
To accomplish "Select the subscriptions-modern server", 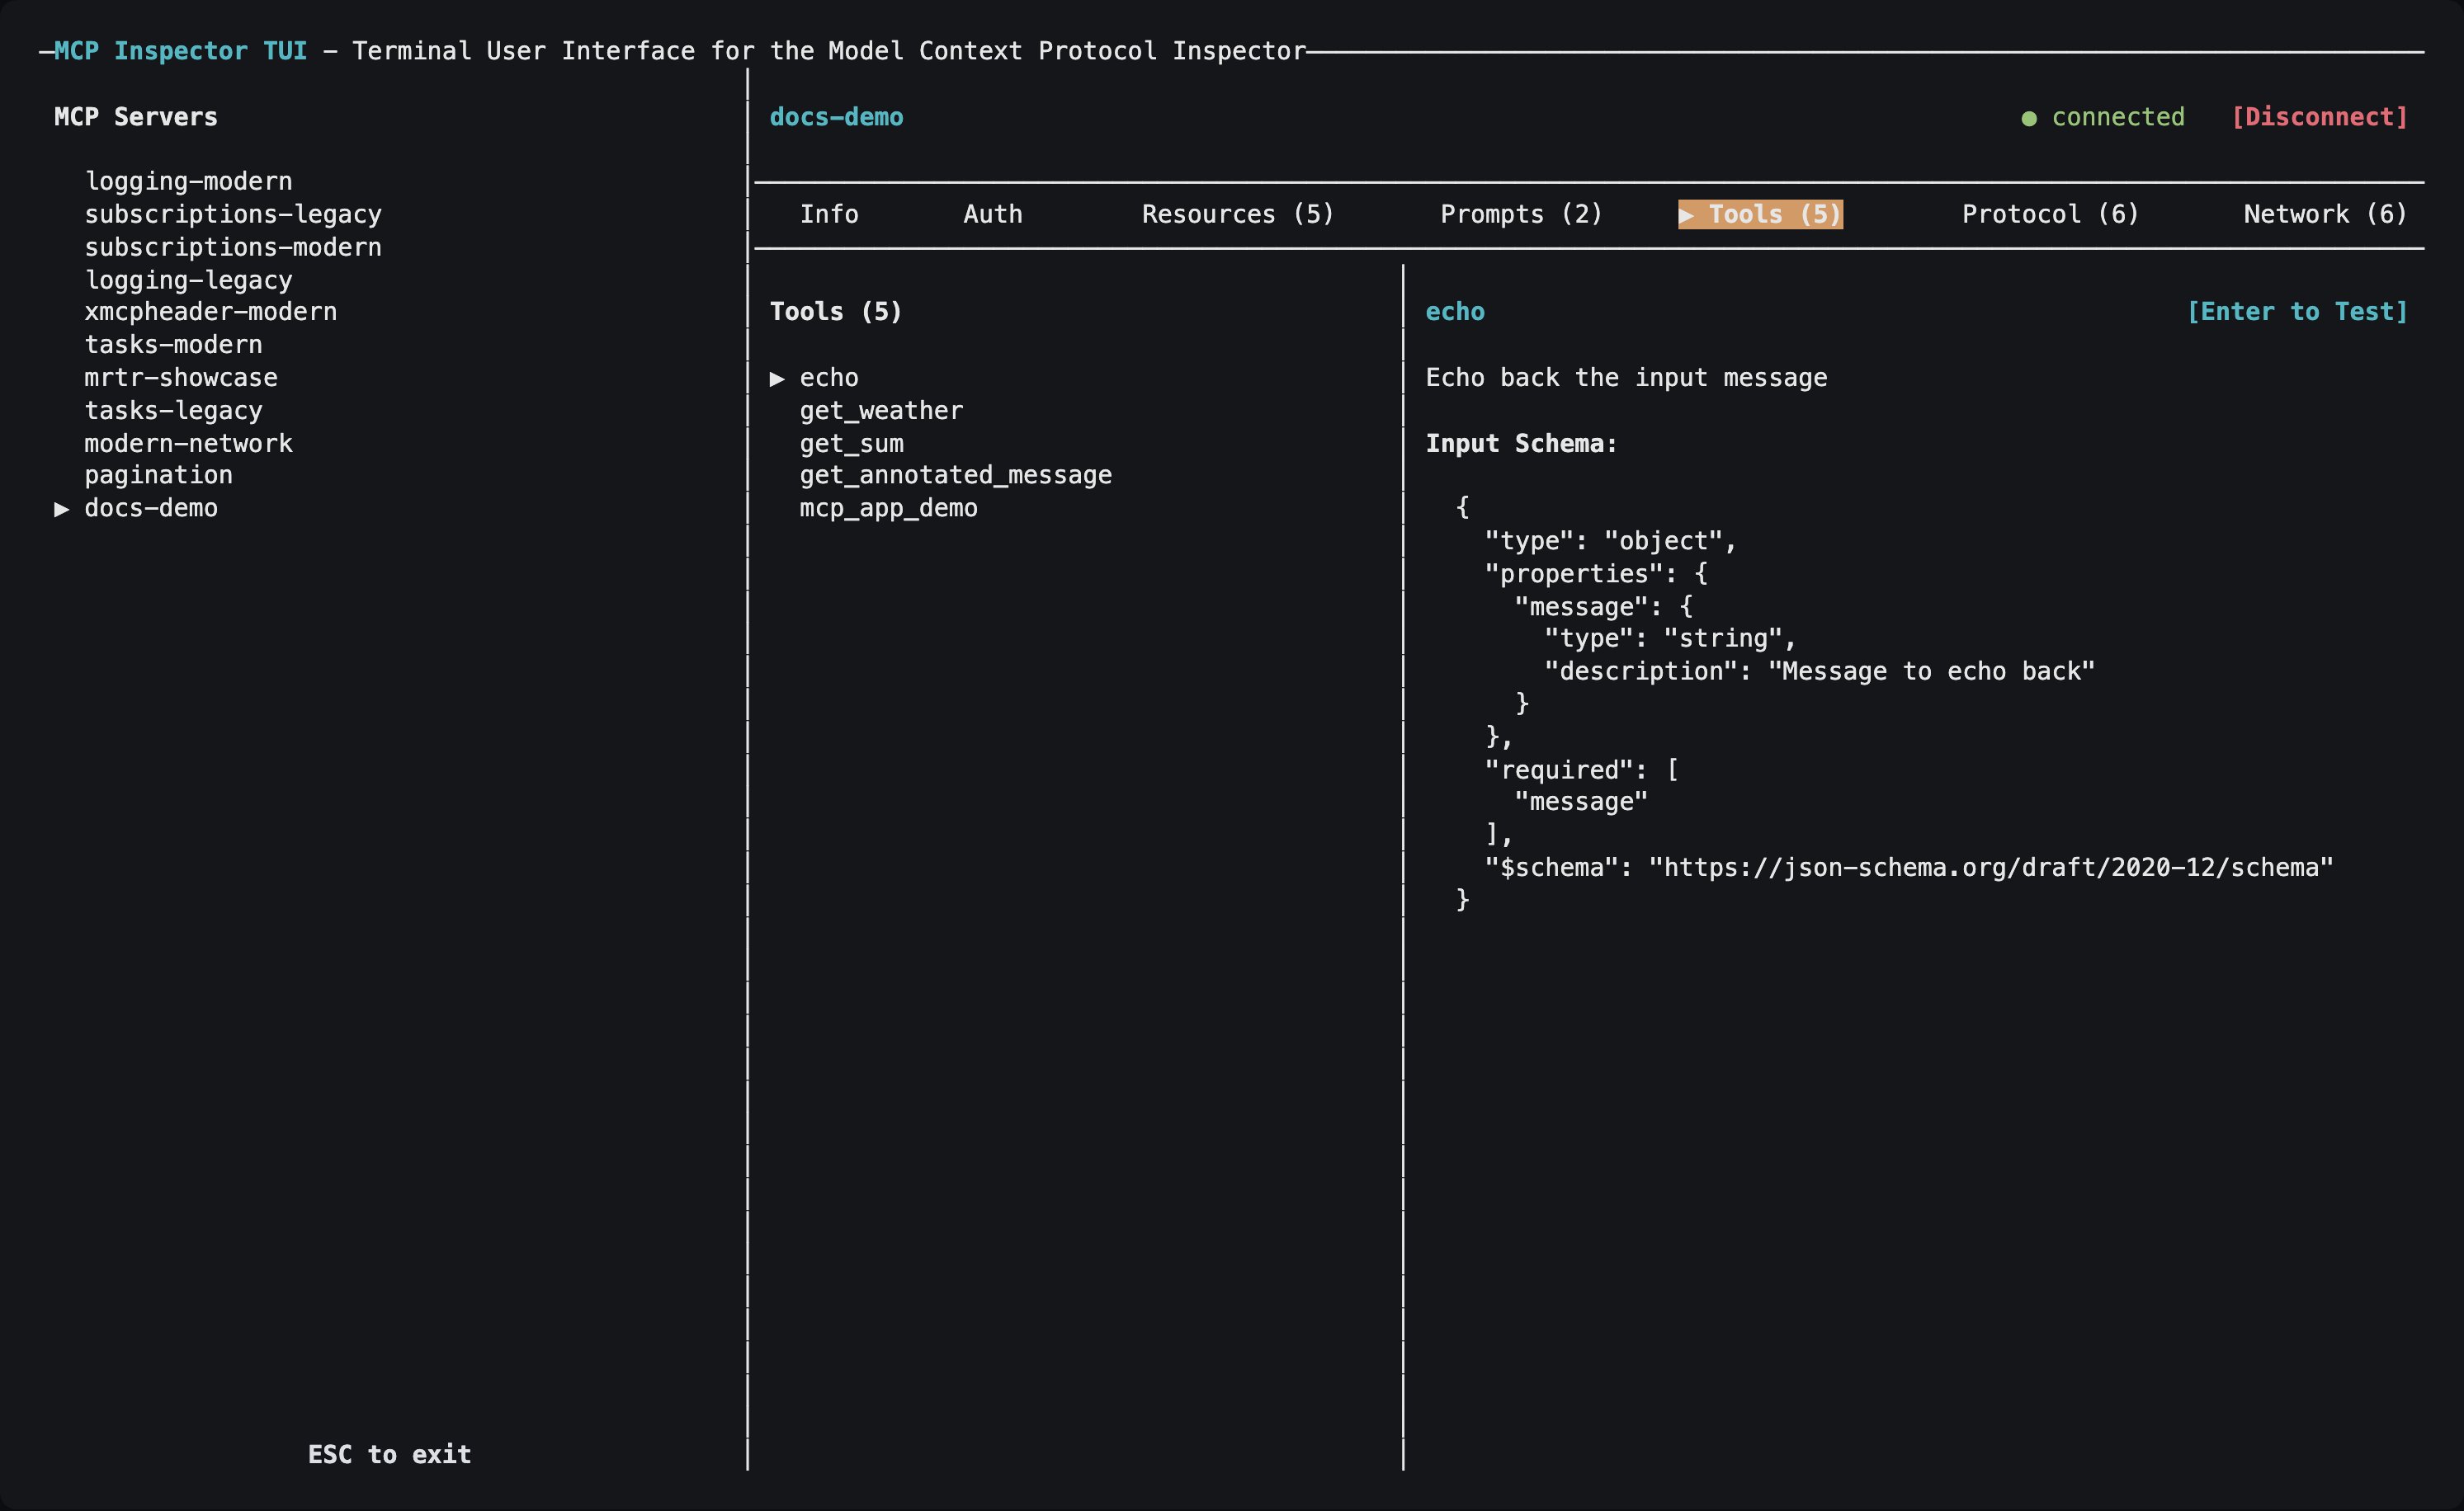I will pos(233,247).
